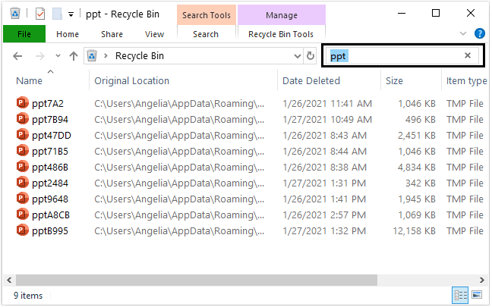The height and width of the screenshot is (307, 492).
Task: Click the PowerPoint icon of ppt71B5
Action: [22, 151]
